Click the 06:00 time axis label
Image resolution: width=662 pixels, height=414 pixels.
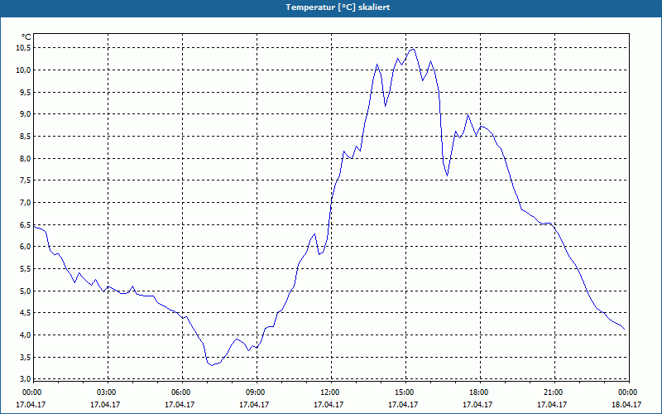(x=182, y=392)
